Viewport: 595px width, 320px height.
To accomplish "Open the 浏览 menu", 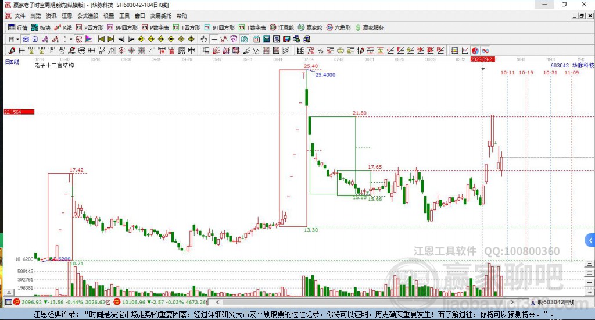I will click(x=35, y=16).
